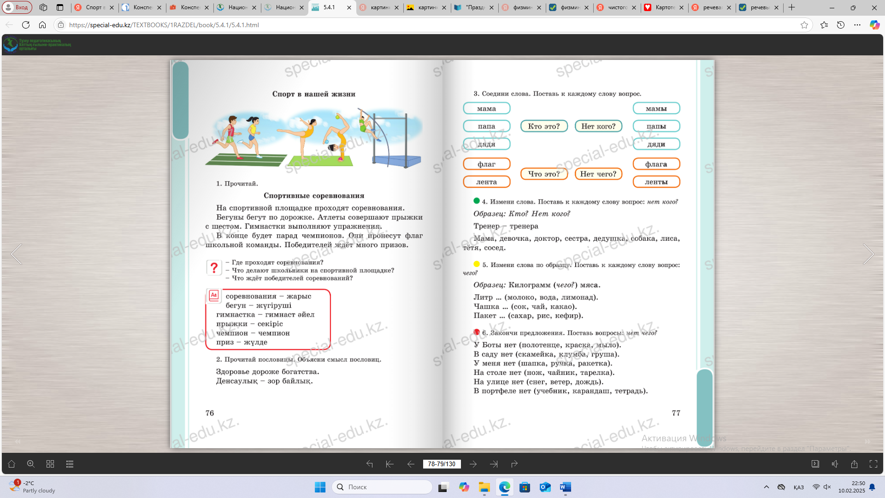
Task: Go to the flipbook home icon
Action: (12, 464)
